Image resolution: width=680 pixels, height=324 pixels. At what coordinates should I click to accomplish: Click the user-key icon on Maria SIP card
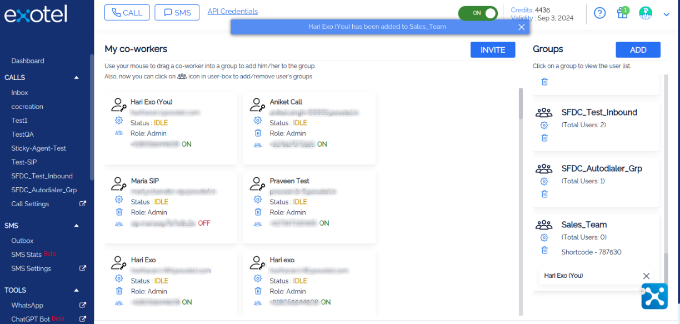[x=119, y=183]
